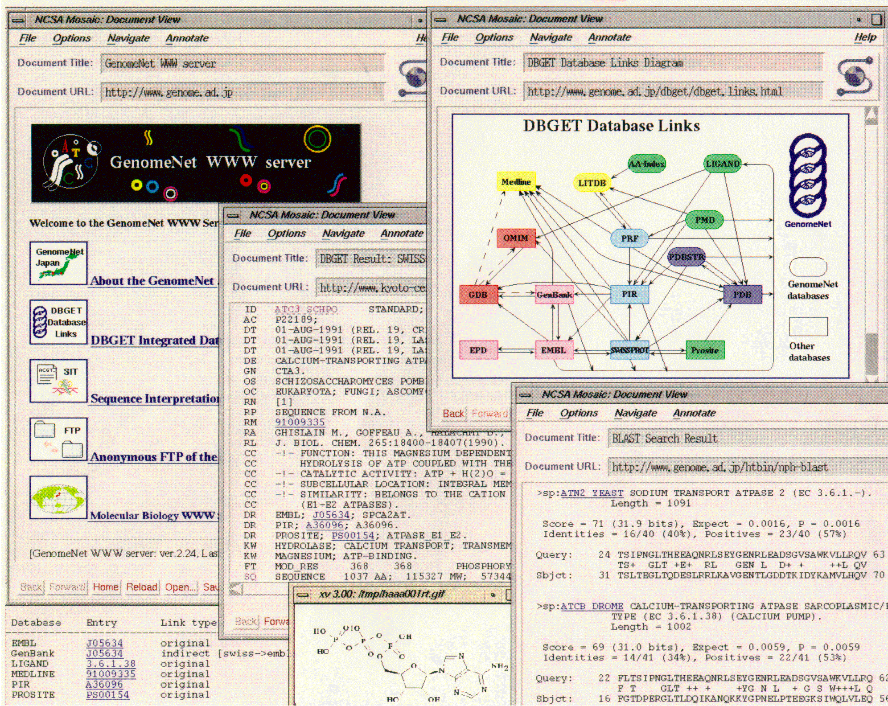Screen dimensions: 888x706
Task: Click the Medline node in the diagram
Action: pos(516,182)
